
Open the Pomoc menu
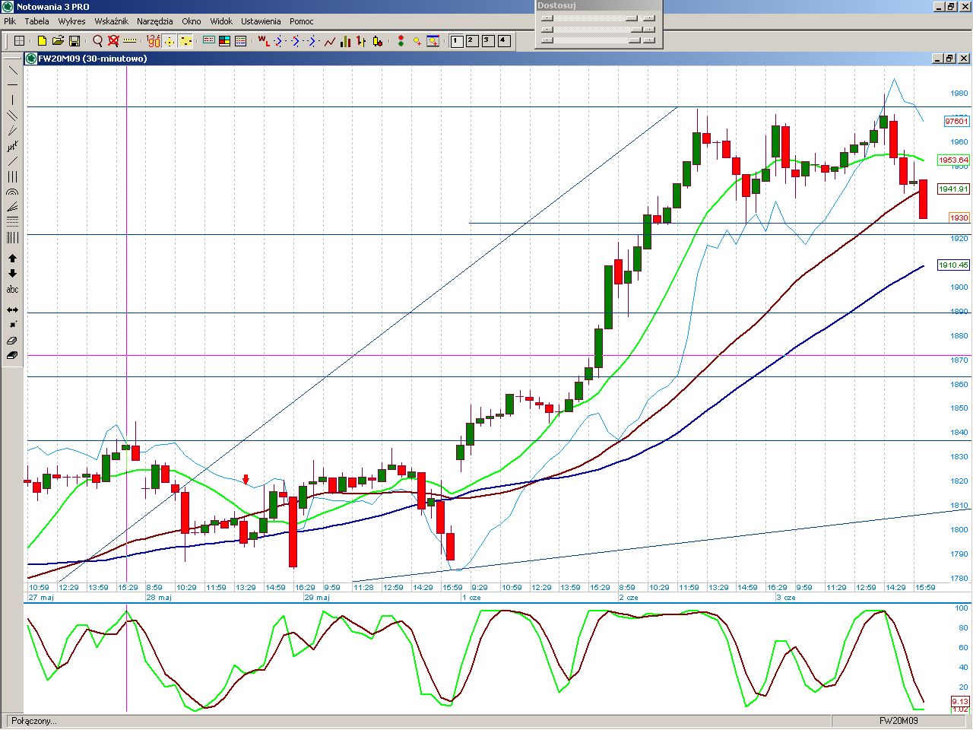pos(302,21)
